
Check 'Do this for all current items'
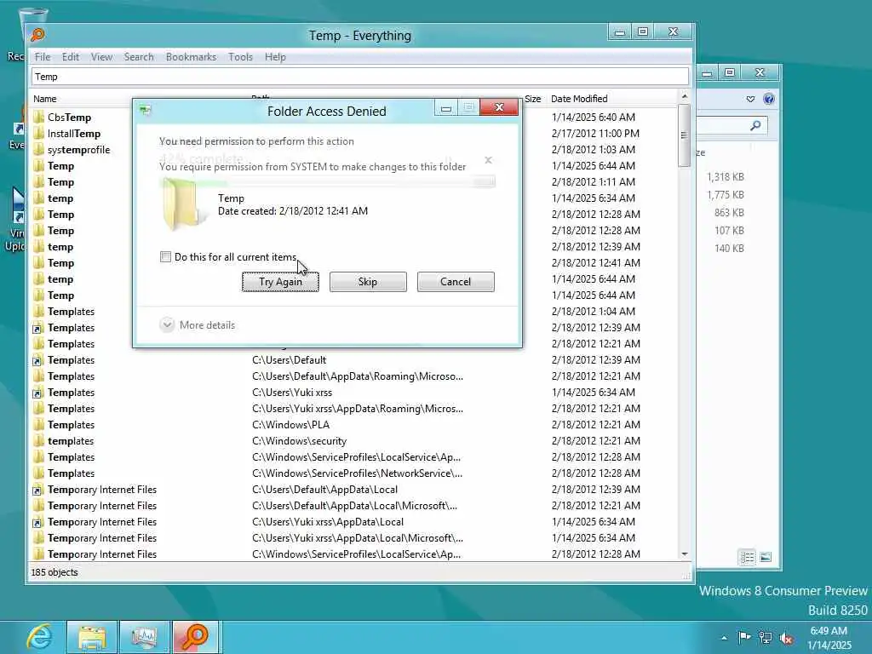165,257
